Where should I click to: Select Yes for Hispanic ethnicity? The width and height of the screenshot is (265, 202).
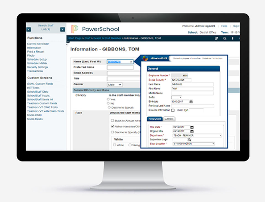pyautogui.click(x=108, y=99)
